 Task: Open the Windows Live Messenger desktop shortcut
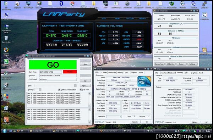pos(6,76)
